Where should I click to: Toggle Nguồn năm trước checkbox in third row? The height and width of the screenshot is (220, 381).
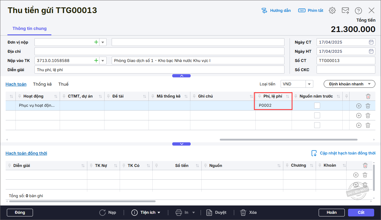point(317,125)
